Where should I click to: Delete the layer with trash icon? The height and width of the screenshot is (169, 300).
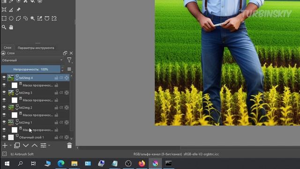point(69,146)
